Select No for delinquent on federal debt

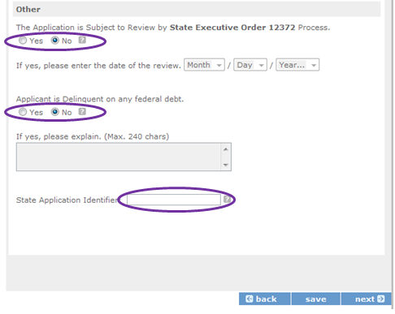click(x=55, y=112)
